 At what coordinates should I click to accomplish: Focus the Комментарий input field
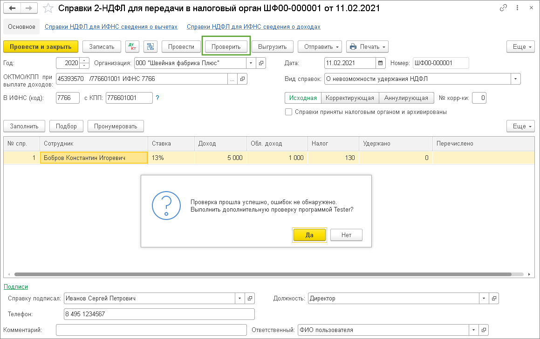coord(151,330)
